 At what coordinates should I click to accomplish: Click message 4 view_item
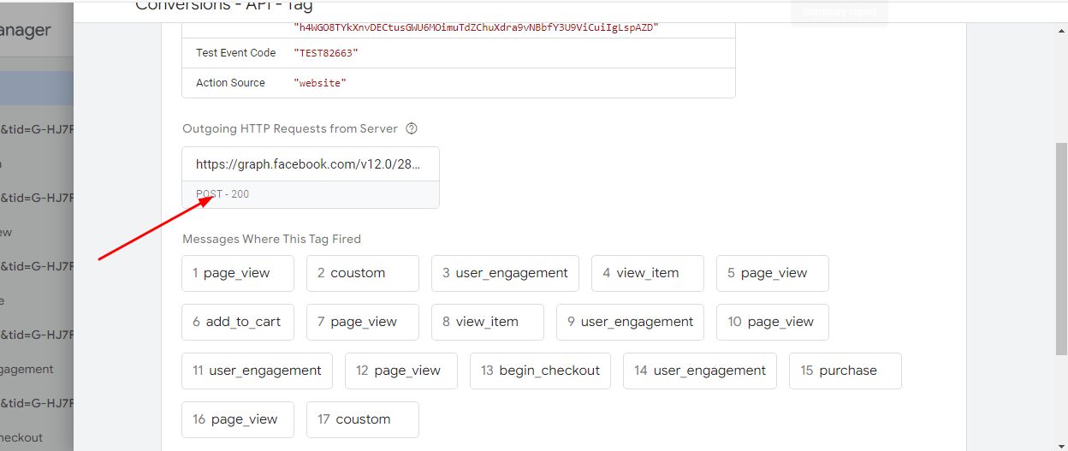point(647,273)
